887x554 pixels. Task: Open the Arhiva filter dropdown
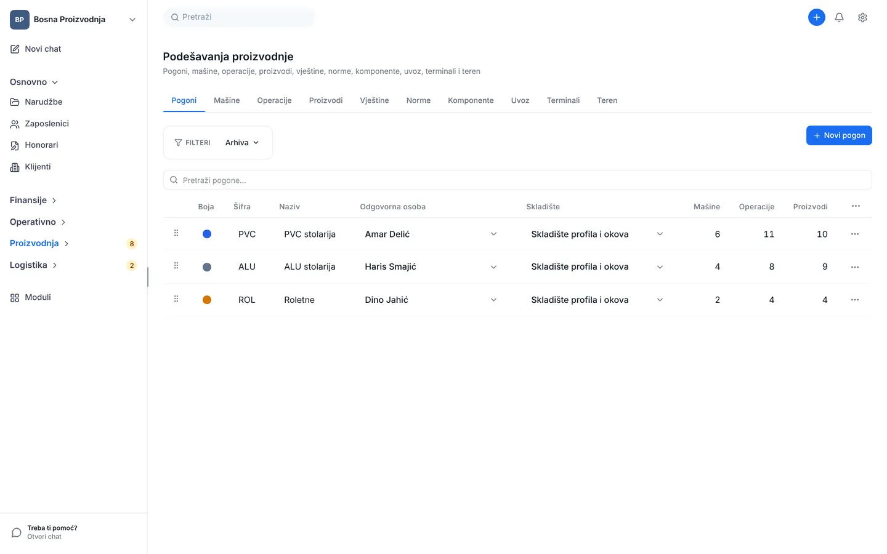click(242, 143)
